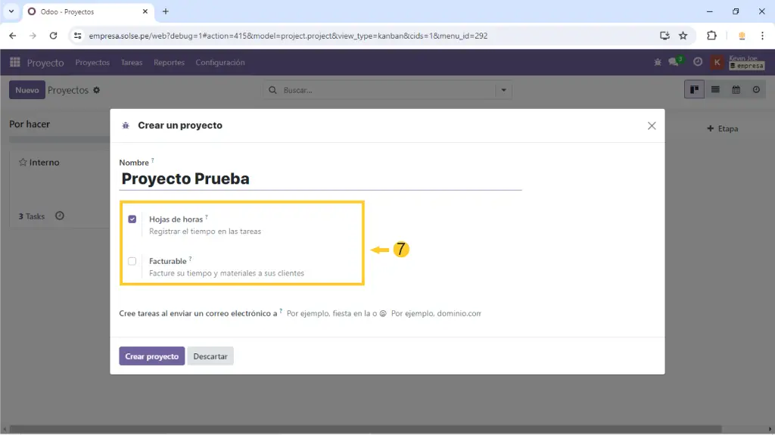Open the debug bug icon in navbar
775x435 pixels.
tap(657, 62)
